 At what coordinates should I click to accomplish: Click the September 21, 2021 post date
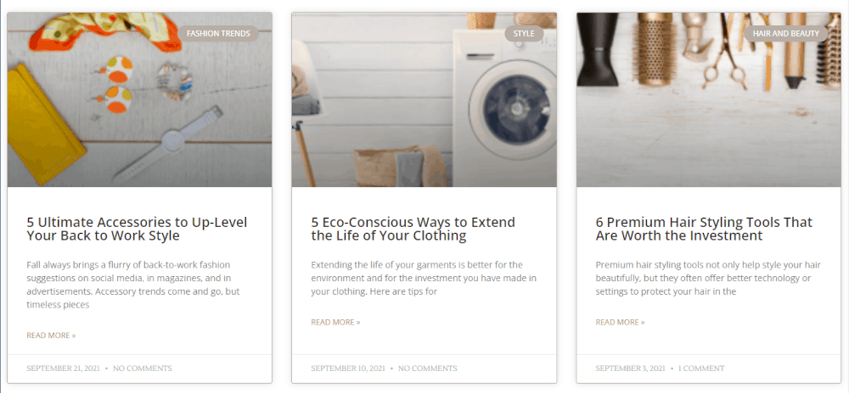coord(64,368)
